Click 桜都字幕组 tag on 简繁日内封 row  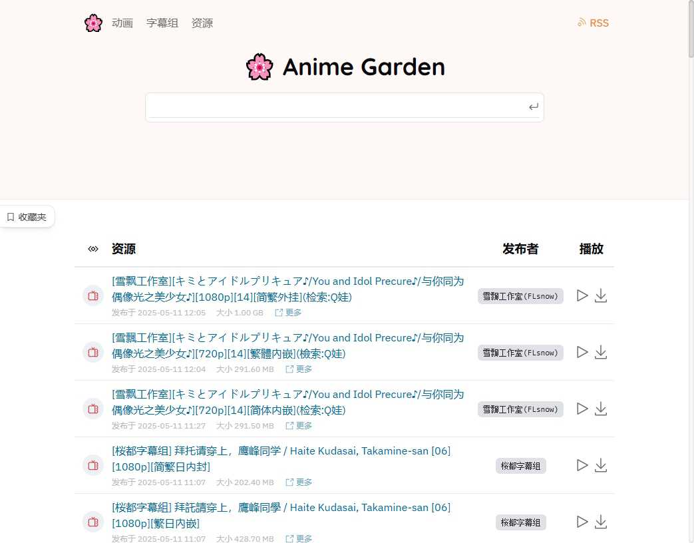click(520, 466)
